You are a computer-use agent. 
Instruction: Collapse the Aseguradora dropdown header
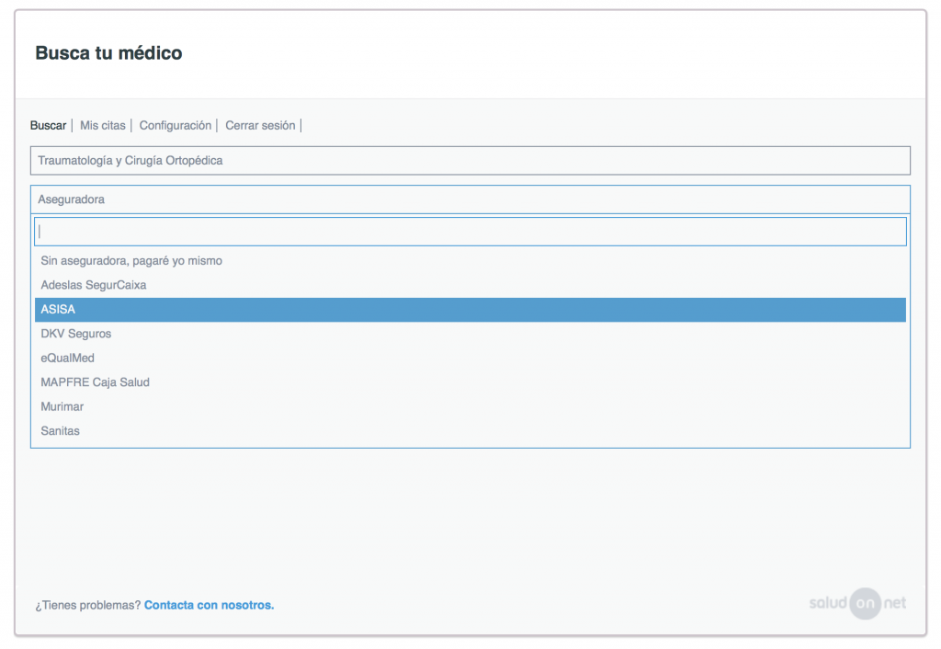pos(470,199)
